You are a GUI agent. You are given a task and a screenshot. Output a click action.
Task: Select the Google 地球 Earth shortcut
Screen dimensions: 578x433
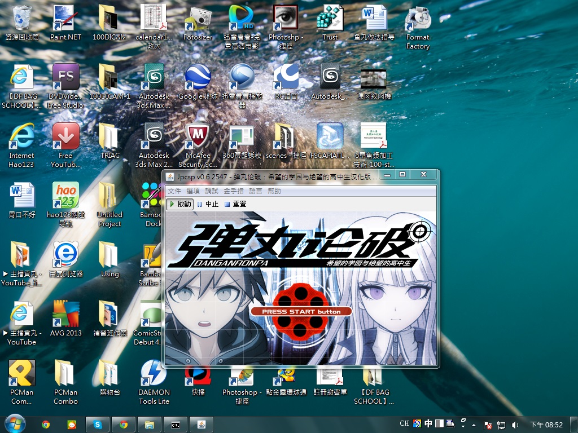coord(198,82)
